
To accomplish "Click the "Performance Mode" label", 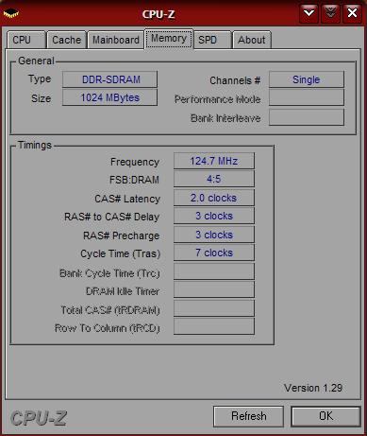I will [x=217, y=99].
